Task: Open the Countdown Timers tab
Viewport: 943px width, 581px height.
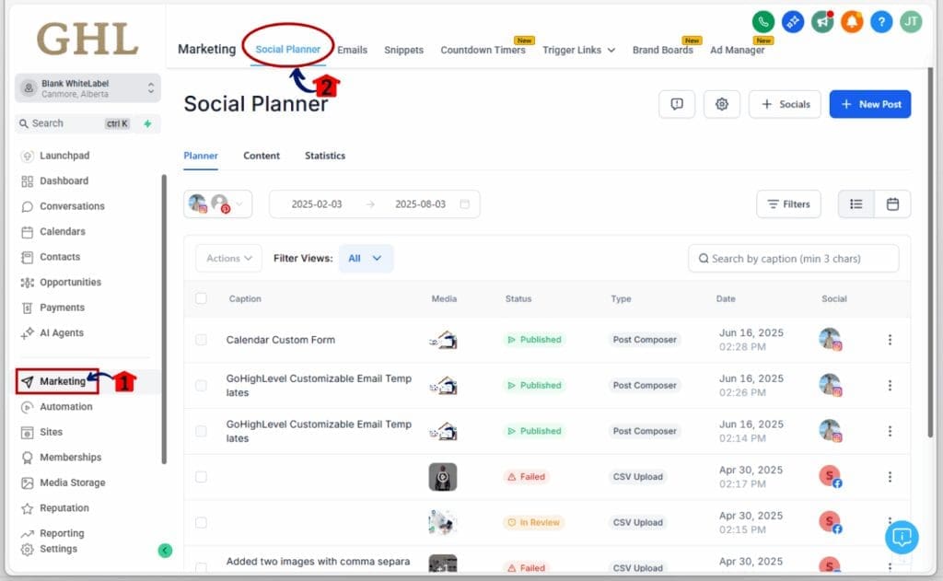Action: 483,50
